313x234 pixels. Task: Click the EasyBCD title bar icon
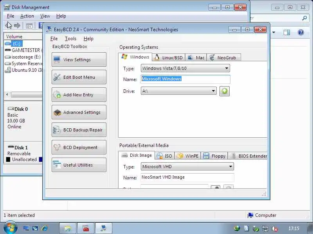coord(49,29)
